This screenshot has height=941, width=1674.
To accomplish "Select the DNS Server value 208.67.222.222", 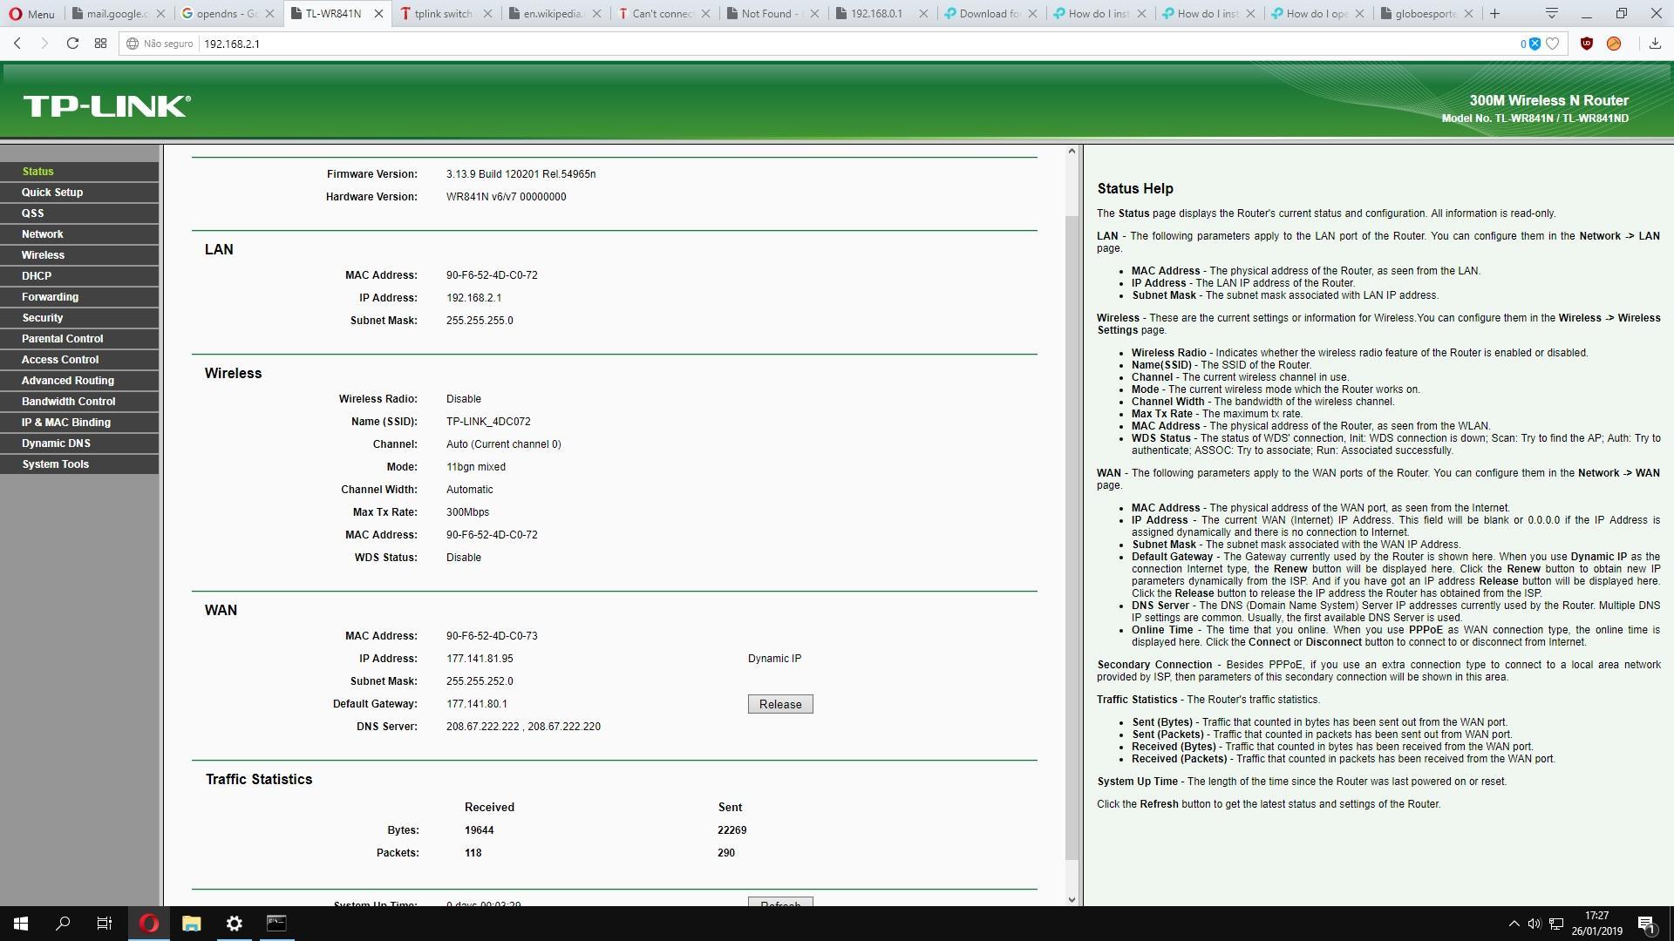I will [x=482, y=727].
